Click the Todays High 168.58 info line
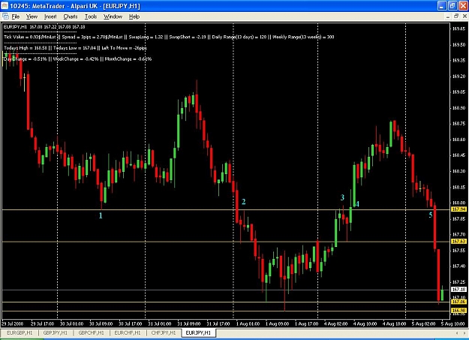The height and width of the screenshot is (340, 469). [75, 48]
